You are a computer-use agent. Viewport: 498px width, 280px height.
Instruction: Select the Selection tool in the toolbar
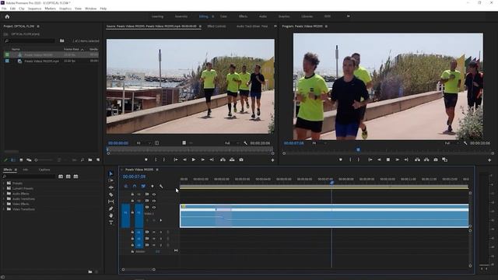pos(110,173)
